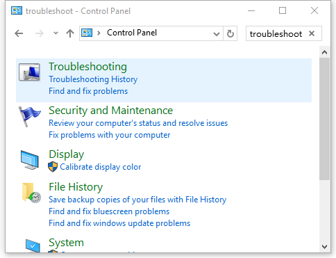Click the System monitor icon
336x258 pixels.
tap(33, 245)
